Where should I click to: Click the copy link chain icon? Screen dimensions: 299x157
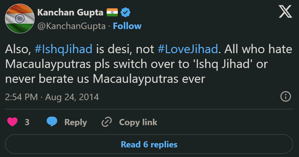pyautogui.click(x=107, y=122)
